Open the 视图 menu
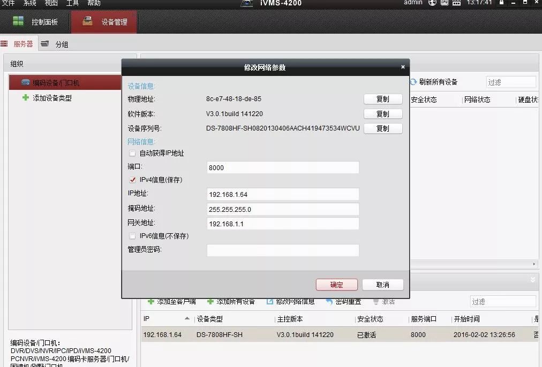 click(x=51, y=3)
